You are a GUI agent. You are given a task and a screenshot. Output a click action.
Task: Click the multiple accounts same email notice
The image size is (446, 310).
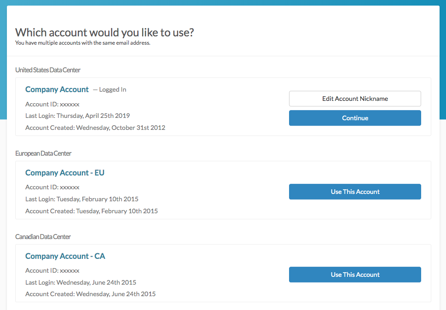point(83,43)
